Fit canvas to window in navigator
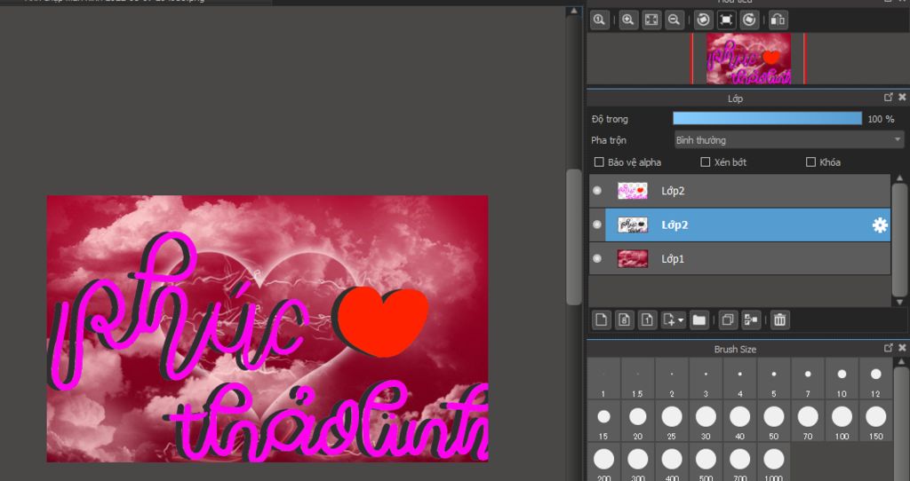The image size is (910, 481). pyautogui.click(x=651, y=20)
